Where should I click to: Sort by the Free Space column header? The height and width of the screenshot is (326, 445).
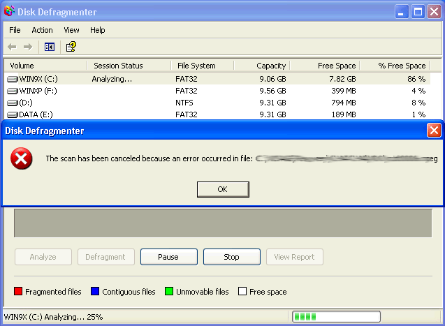point(325,66)
